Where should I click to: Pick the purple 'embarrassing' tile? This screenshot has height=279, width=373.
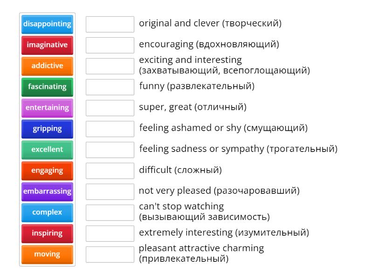coord(47,192)
